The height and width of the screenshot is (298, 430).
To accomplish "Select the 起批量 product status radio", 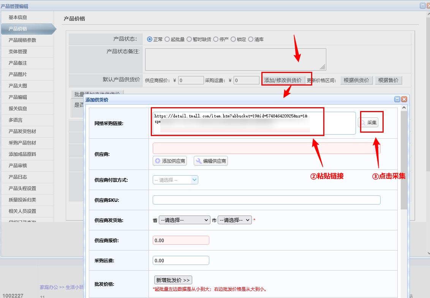I will tap(167, 39).
